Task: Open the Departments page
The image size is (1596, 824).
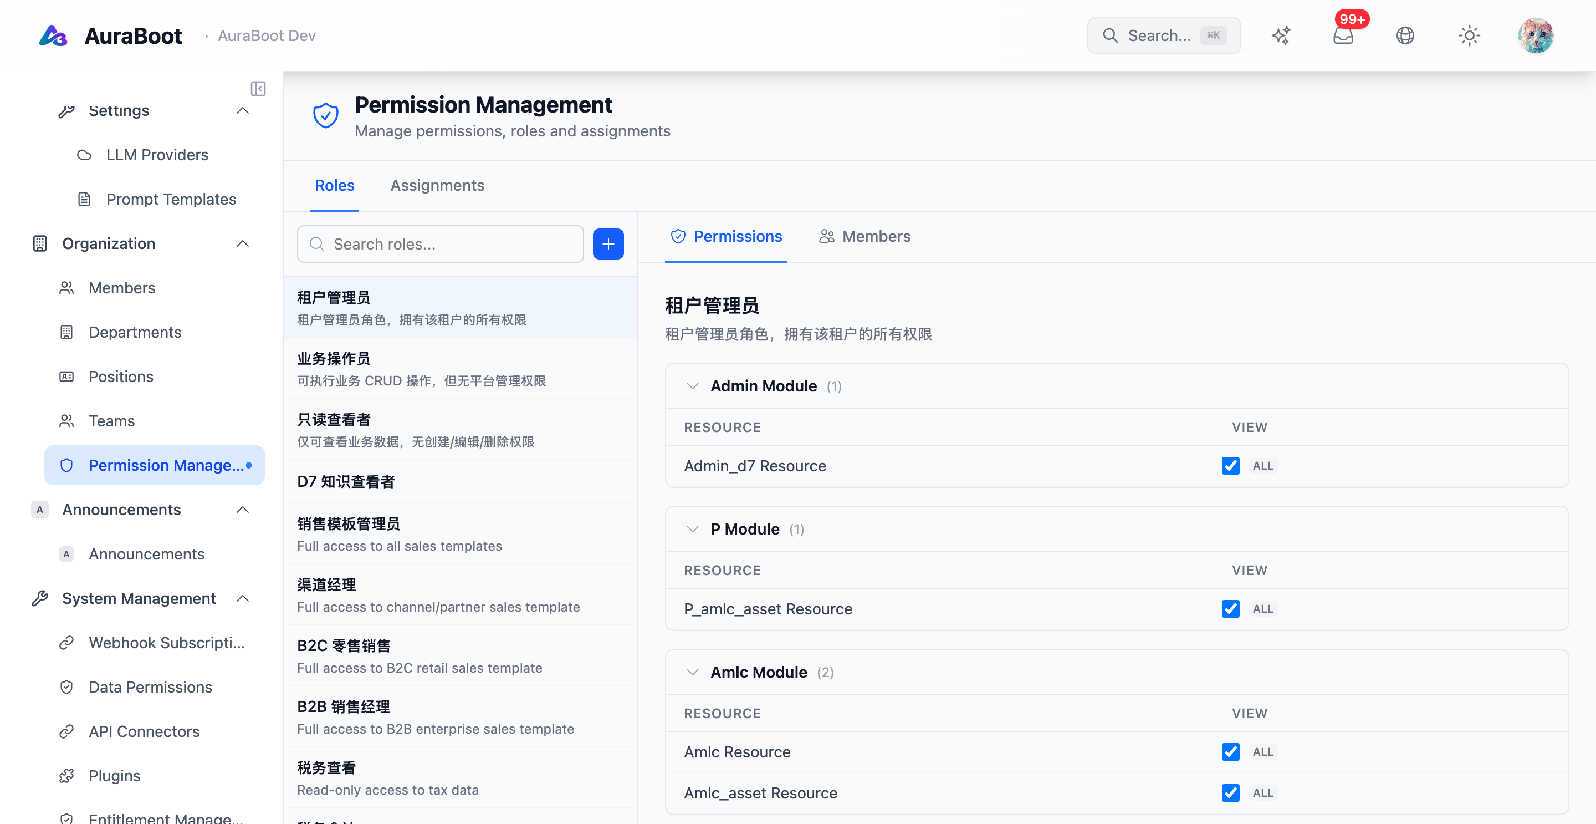Action: pyautogui.click(x=155, y=332)
